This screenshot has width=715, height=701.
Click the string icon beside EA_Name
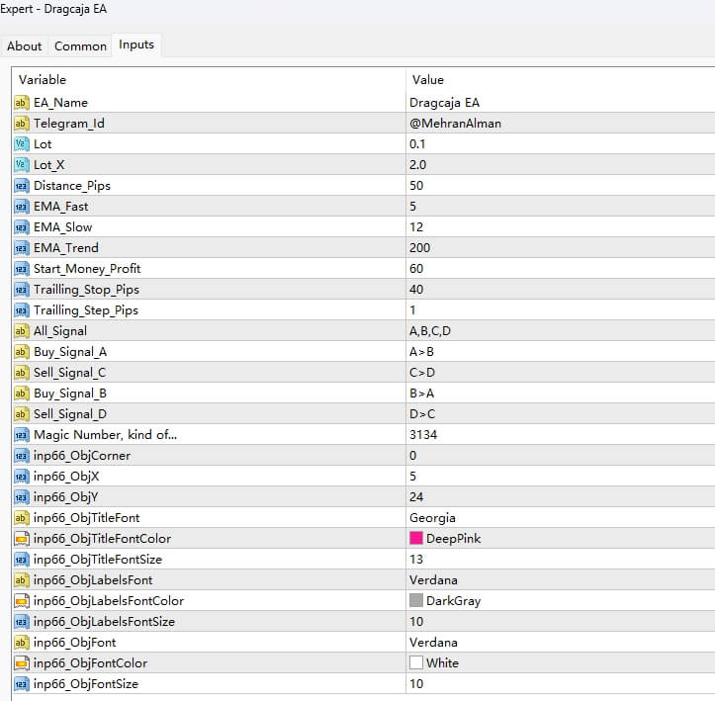coord(22,103)
